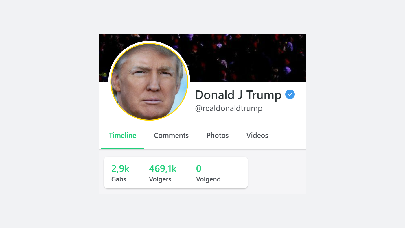
Task: Click the blue verified checkmark badge
Action: (290, 94)
